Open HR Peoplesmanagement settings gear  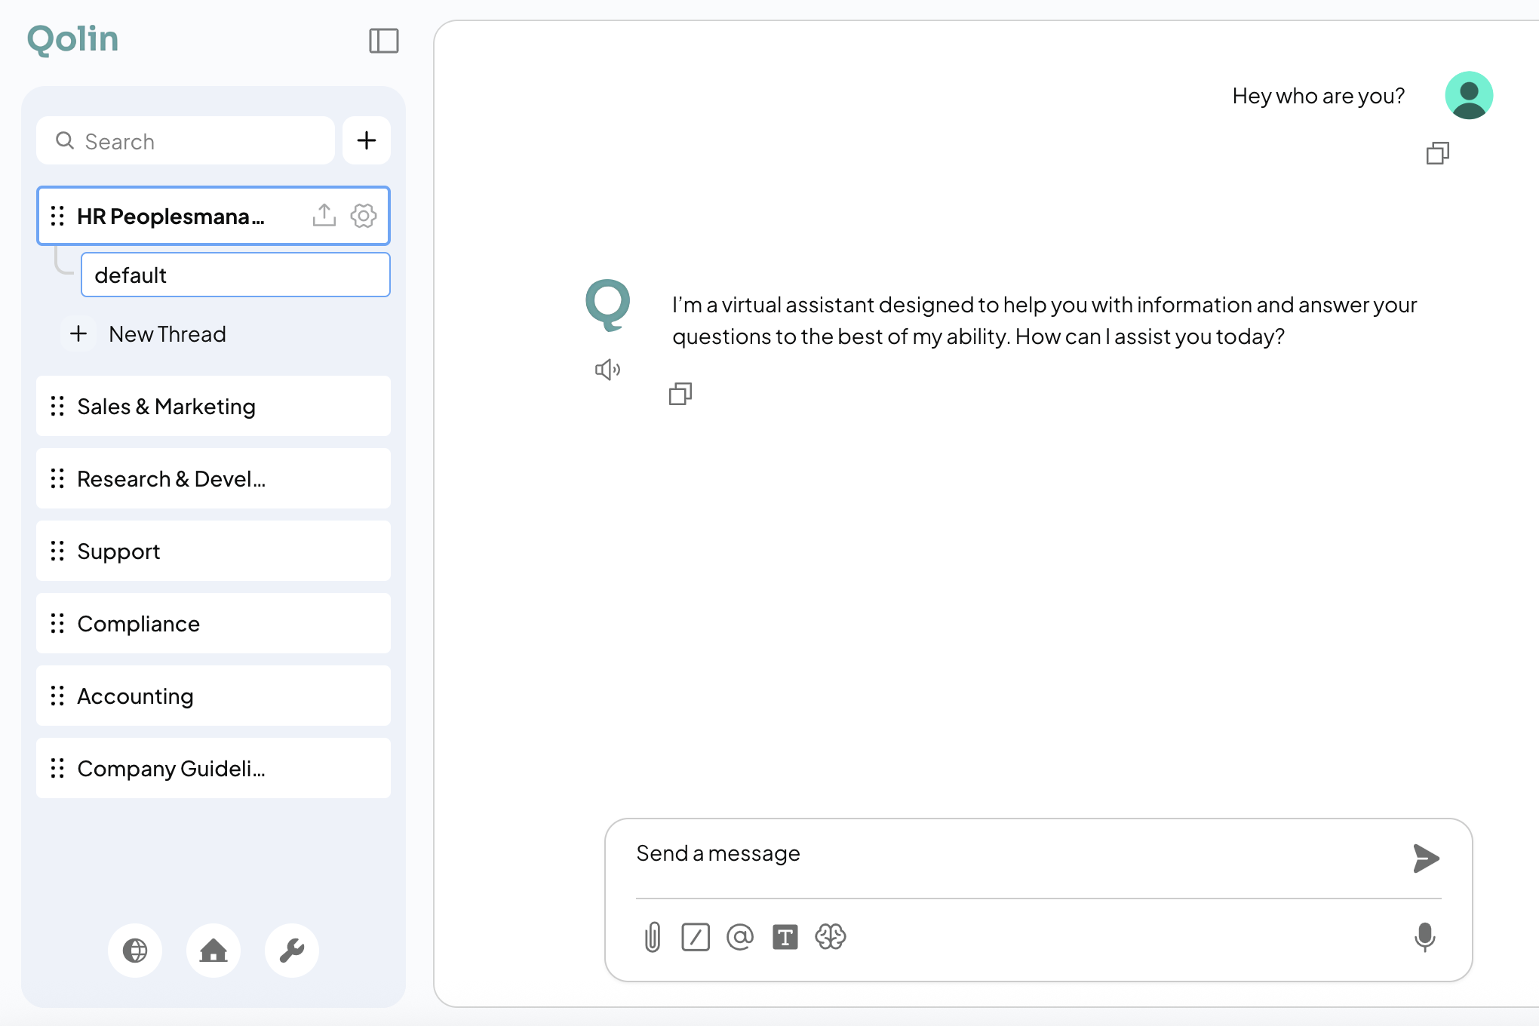click(363, 216)
